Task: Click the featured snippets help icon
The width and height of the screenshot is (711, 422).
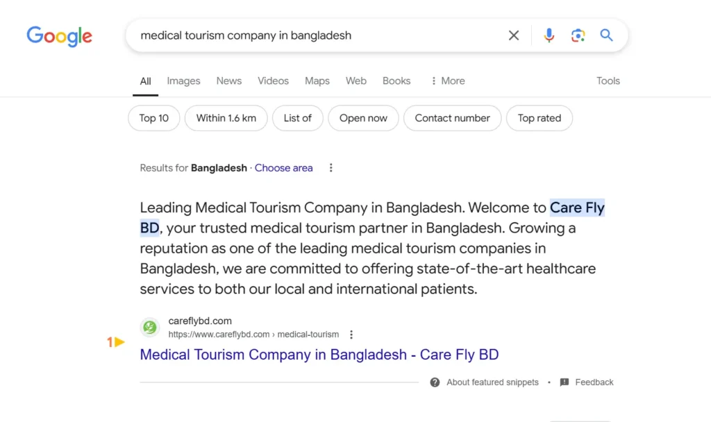Action: coord(435,382)
